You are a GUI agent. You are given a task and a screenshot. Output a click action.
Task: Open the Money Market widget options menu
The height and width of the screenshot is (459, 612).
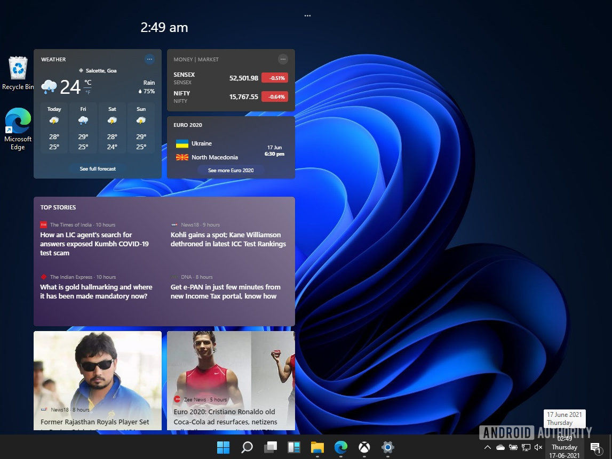click(x=283, y=59)
